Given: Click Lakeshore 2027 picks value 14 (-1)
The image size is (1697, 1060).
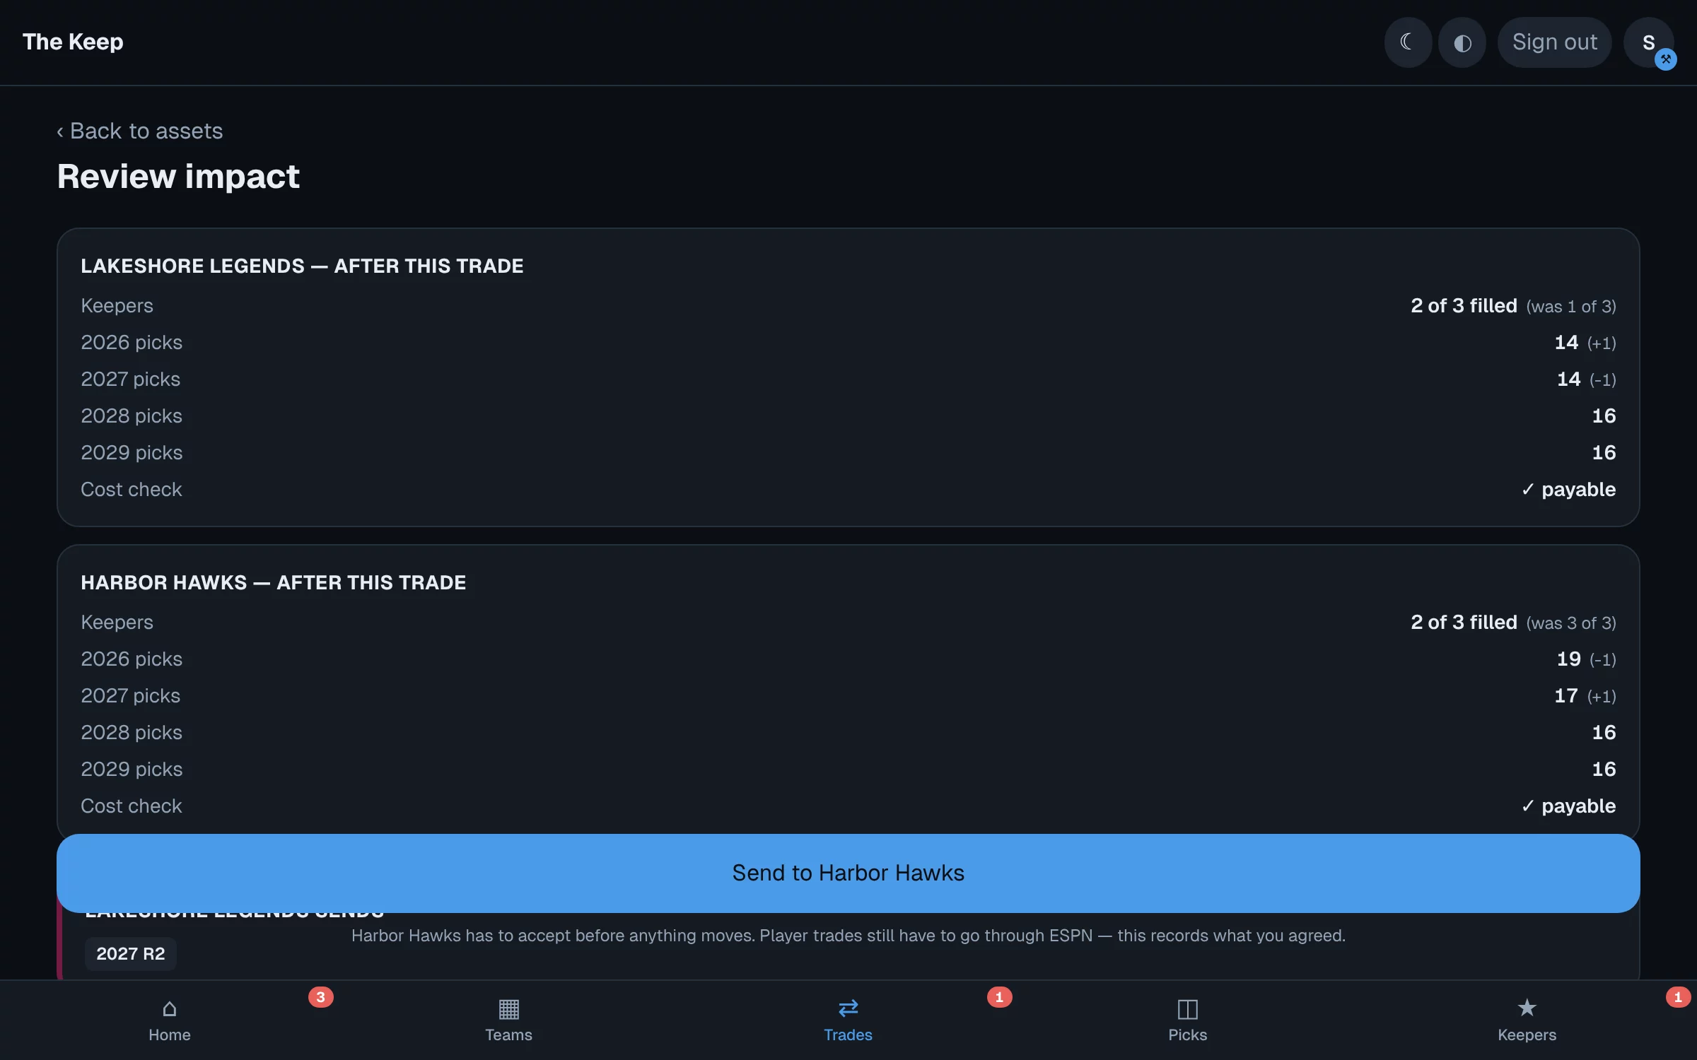Looking at the screenshot, I should pos(1586,379).
